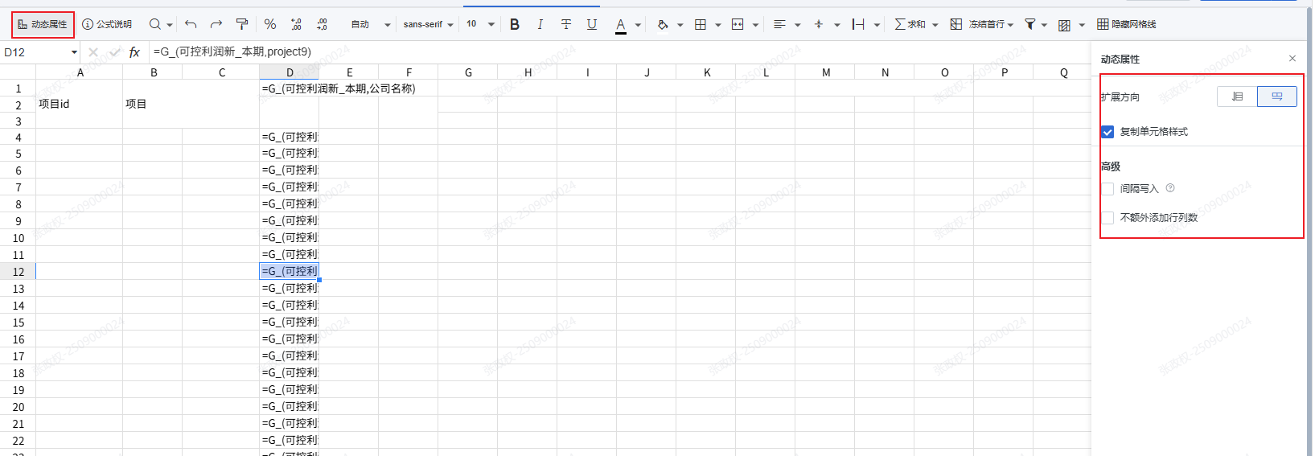Click the 隐藏网格线 button
Image resolution: width=1315 pixels, height=456 pixels.
click(1126, 24)
